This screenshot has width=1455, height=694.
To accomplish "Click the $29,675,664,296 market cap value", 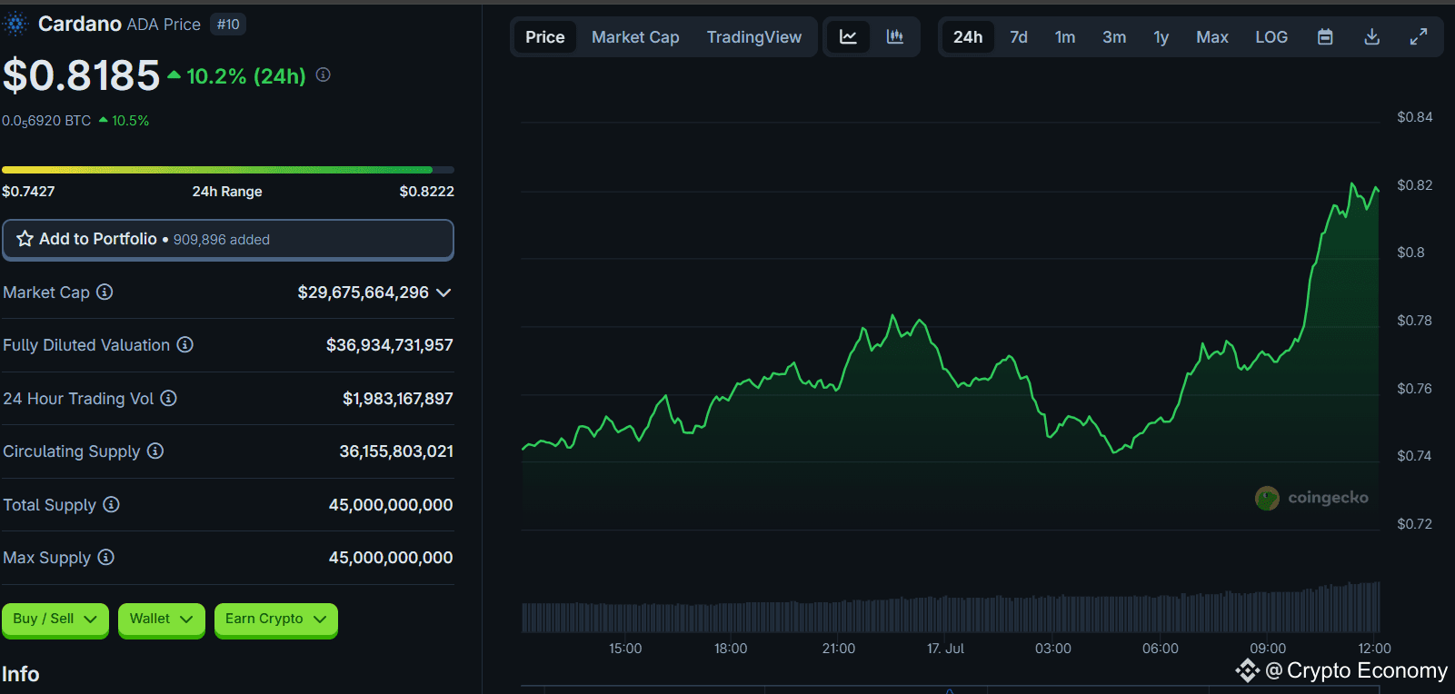I will pos(364,292).
